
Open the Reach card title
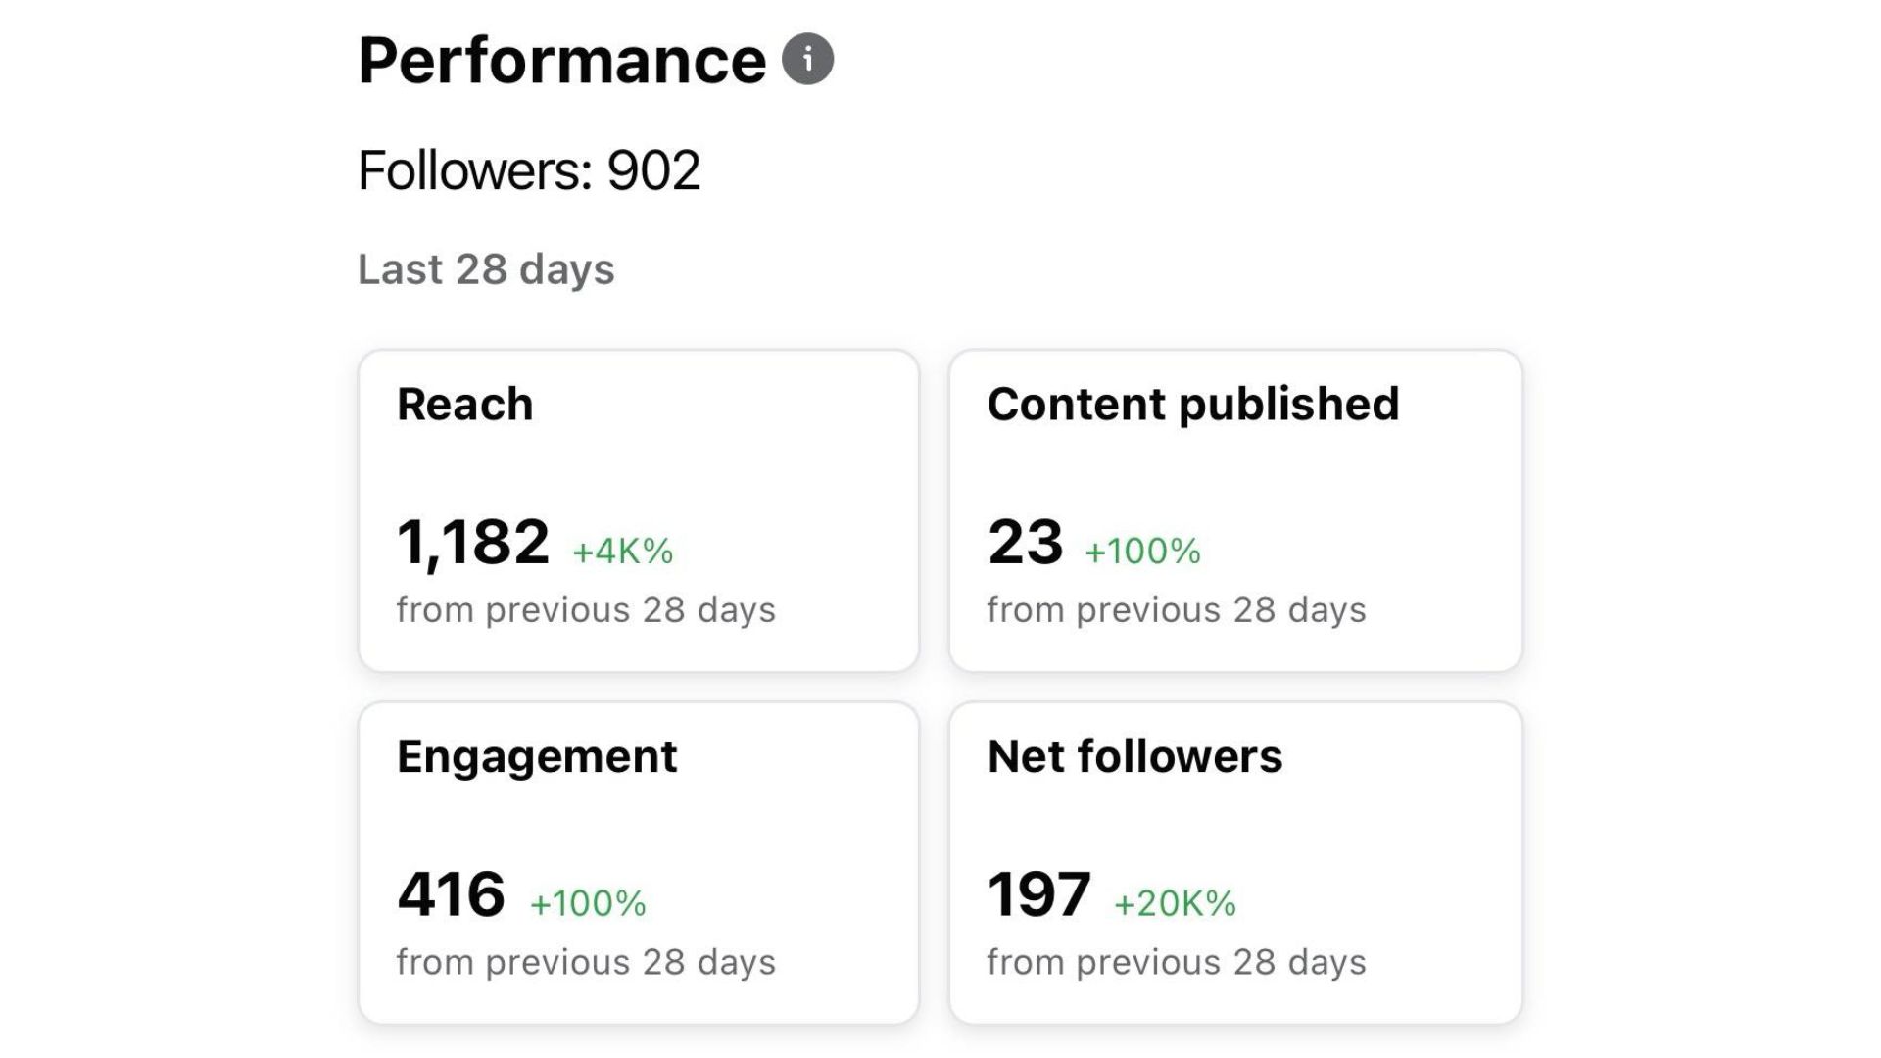click(x=465, y=405)
